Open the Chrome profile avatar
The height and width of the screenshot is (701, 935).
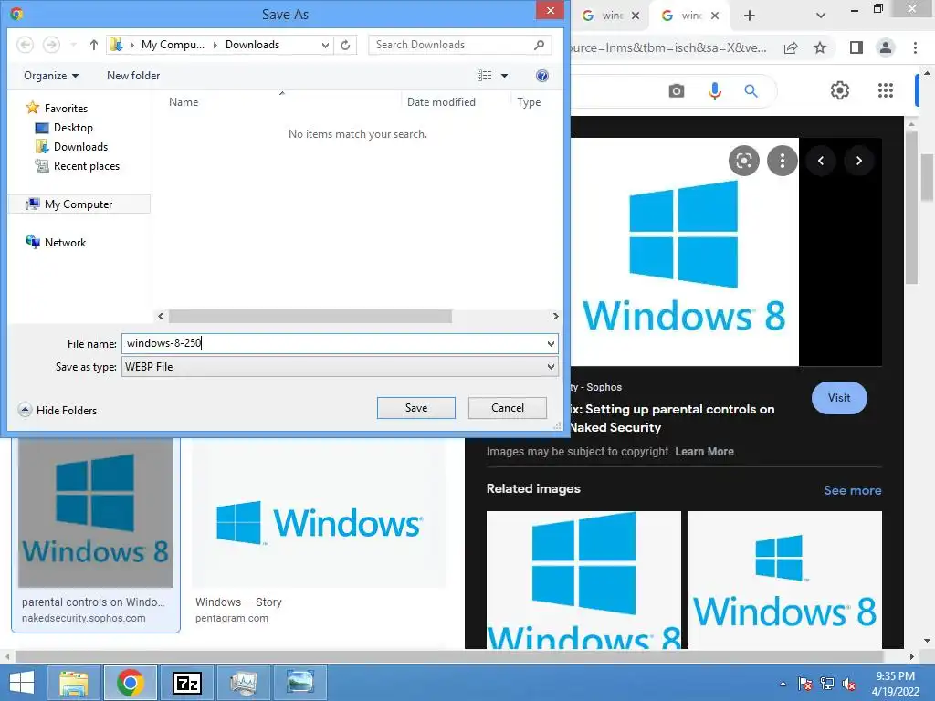[886, 47]
